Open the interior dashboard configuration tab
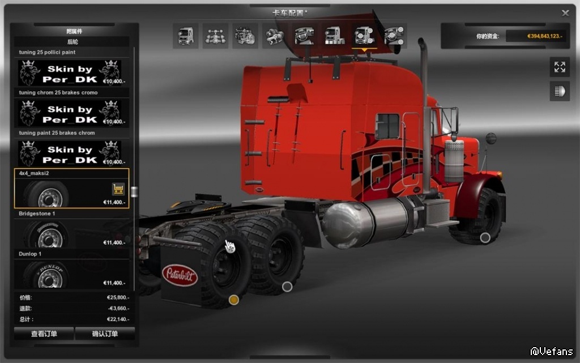The height and width of the screenshot is (363, 580). [x=304, y=36]
